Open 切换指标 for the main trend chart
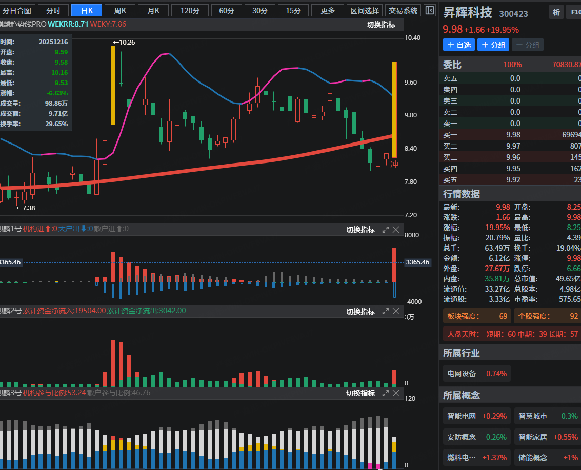The width and height of the screenshot is (581, 470). point(380,24)
